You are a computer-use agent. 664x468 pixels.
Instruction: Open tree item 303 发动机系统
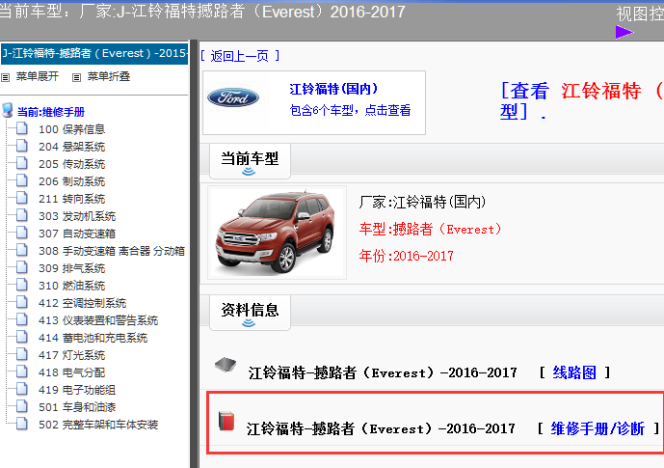coord(77,216)
